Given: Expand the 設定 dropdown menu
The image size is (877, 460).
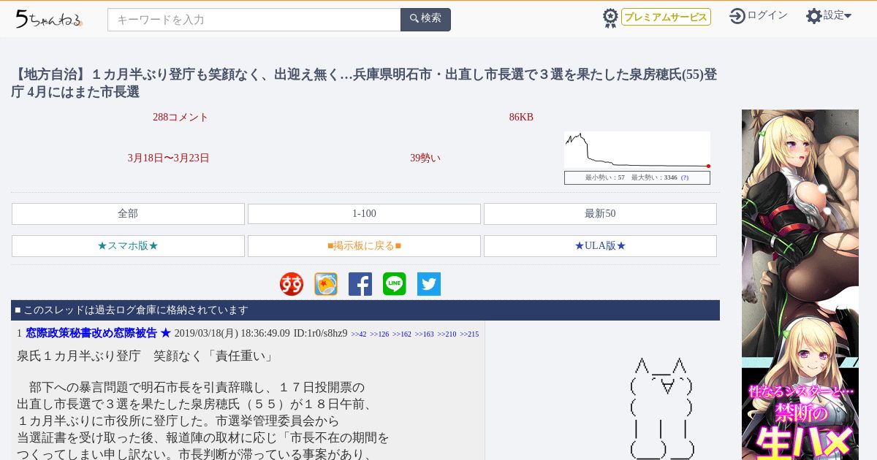Looking at the screenshot, I should point(838,15).
